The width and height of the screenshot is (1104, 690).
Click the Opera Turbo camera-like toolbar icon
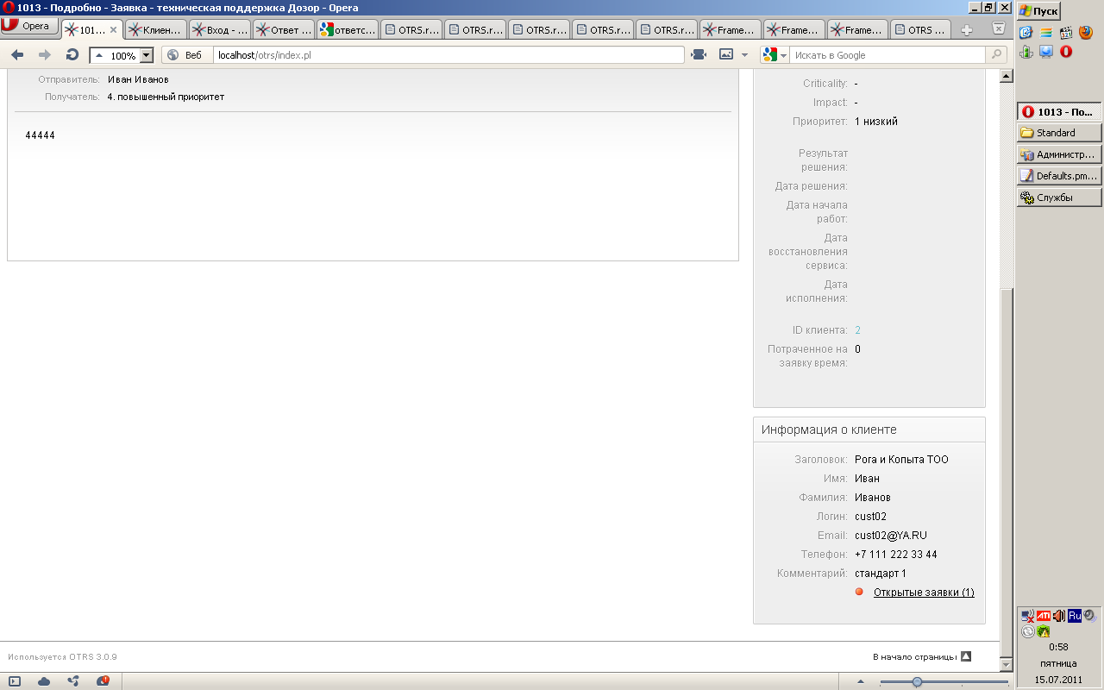[x=699, y=54]
